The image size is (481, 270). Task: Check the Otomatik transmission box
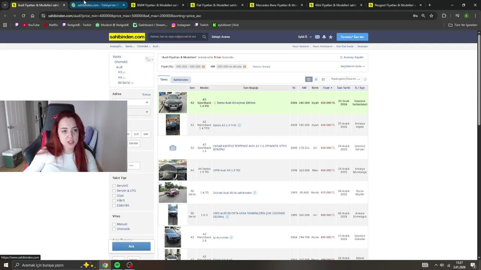[x=114, y=229]
